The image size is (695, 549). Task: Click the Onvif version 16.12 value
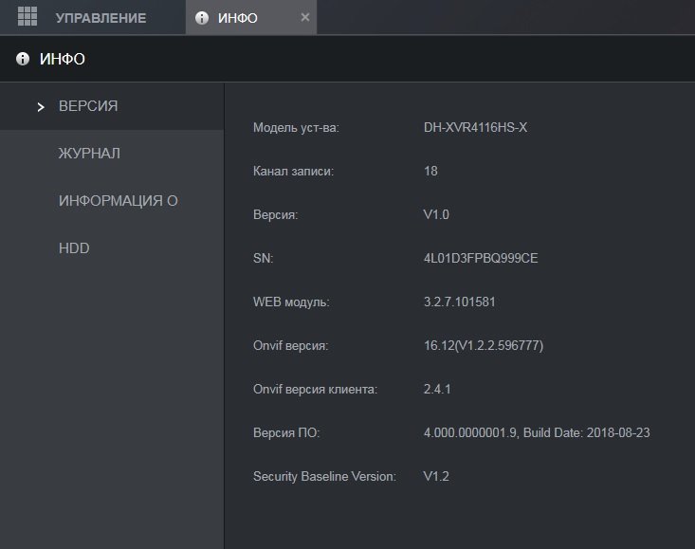point(483,345)
